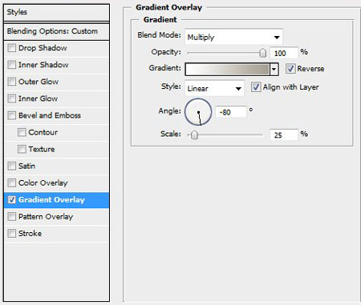361x305 pixels.
Task: Select the Pattern Overlay label
Action: (46, 216)
